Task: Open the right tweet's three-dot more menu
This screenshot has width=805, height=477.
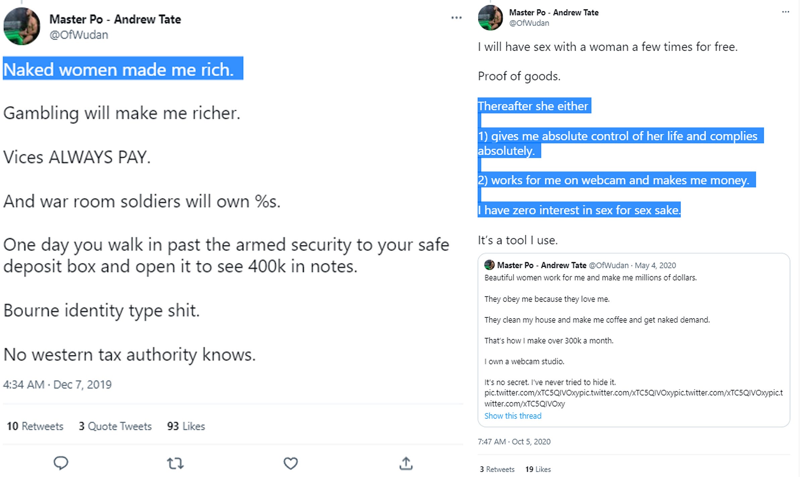Action: pyautogui.click(x=786, y=12)
